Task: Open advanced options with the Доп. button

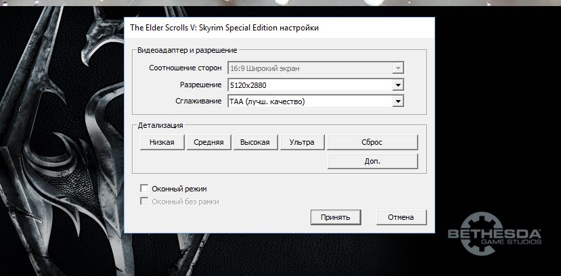Action: point(372,161)
